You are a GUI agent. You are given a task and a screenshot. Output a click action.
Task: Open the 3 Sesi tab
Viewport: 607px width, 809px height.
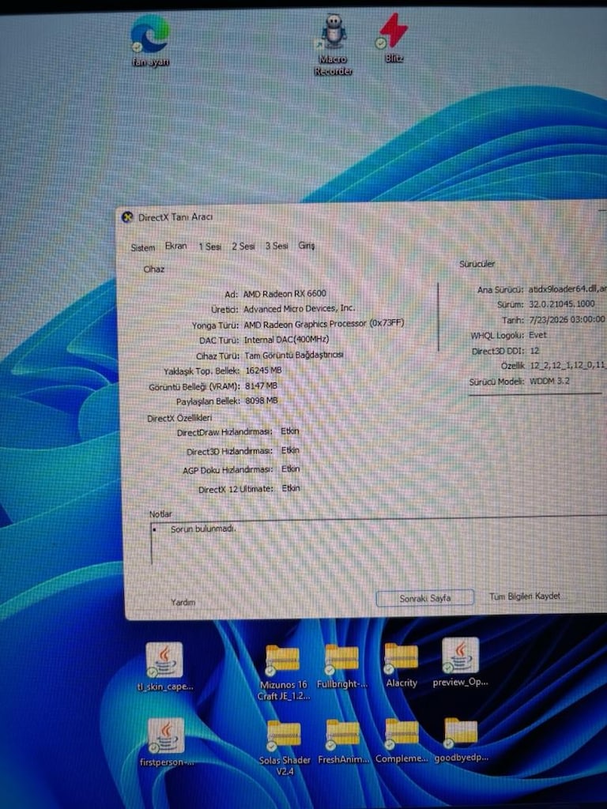(277, 246)
